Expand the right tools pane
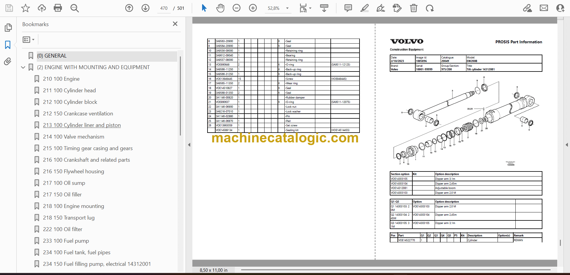 pyautogui.click(x=567, y=145)
